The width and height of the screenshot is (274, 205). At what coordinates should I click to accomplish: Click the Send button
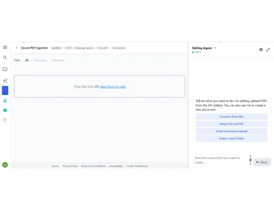pos(262,162)
